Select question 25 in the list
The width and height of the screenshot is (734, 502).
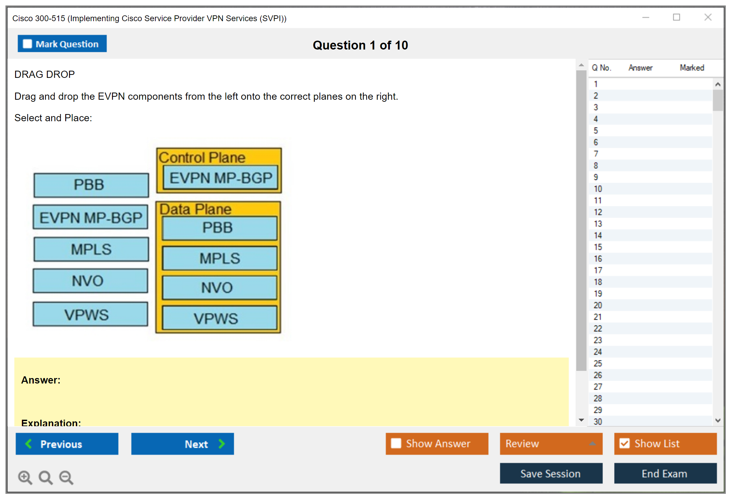(598, 363)
